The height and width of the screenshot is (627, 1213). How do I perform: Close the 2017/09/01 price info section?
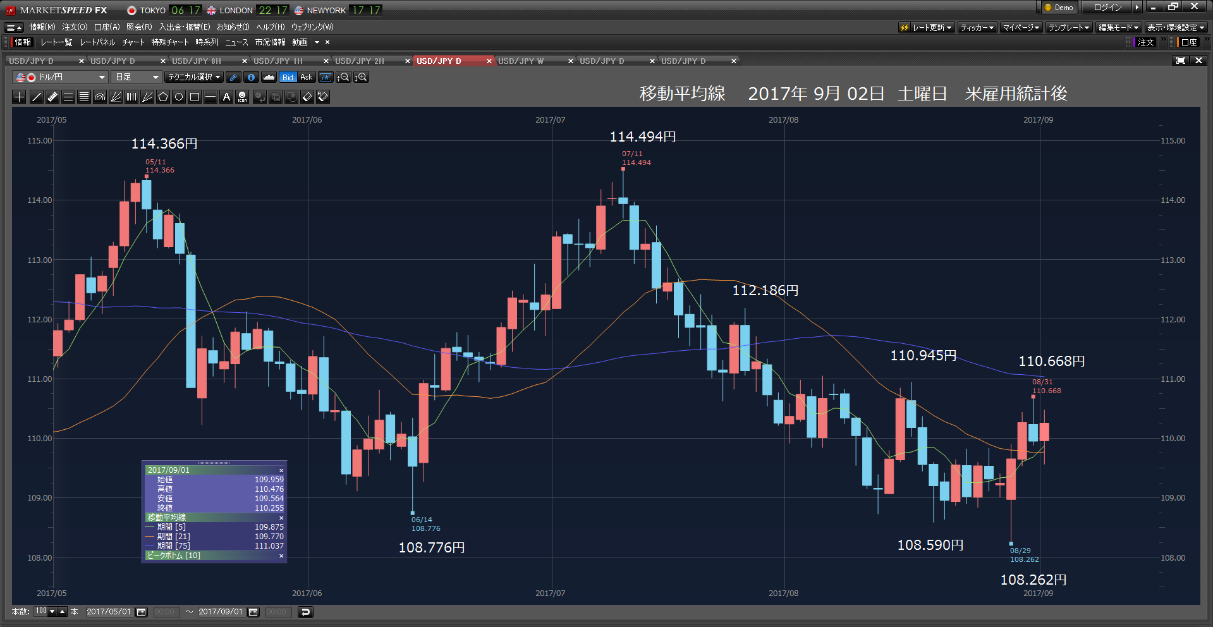tap(281, 470)
